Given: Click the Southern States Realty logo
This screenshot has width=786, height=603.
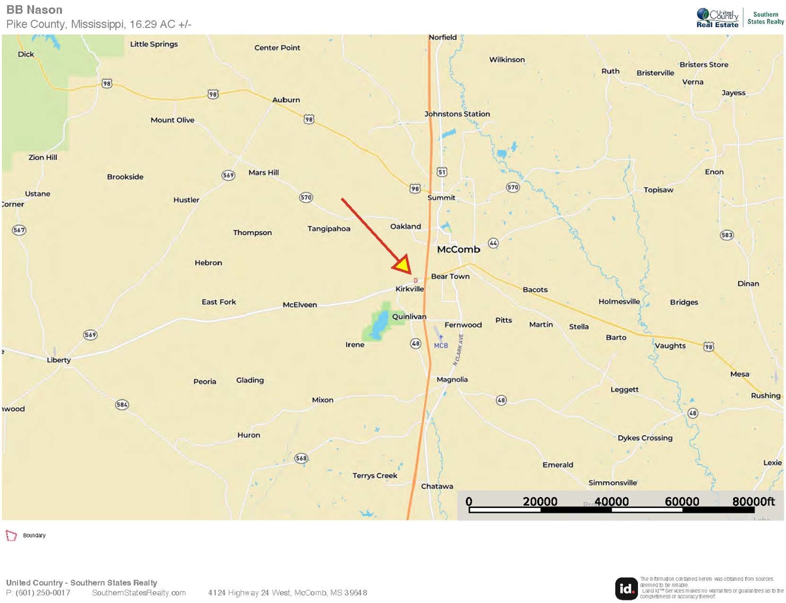Looking at the screenshot, I should pyautogui.click(x=765, y=18).
